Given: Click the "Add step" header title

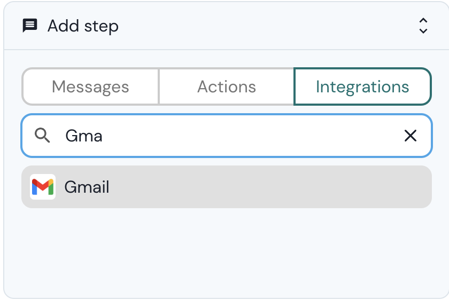Looking at the screenshot, I should pos(83,26).
